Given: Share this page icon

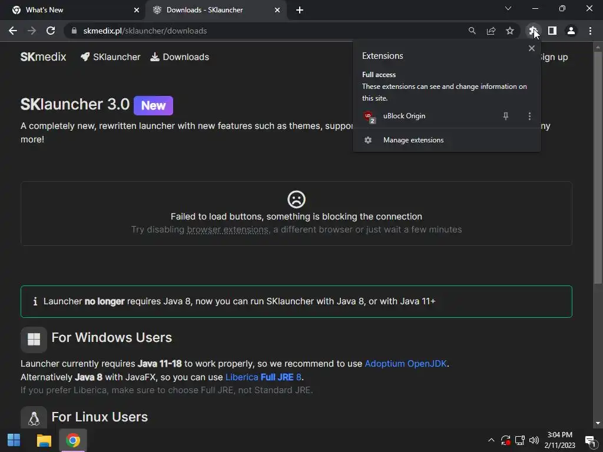Looking at the screenshot, I should click(x=491, y=31).
